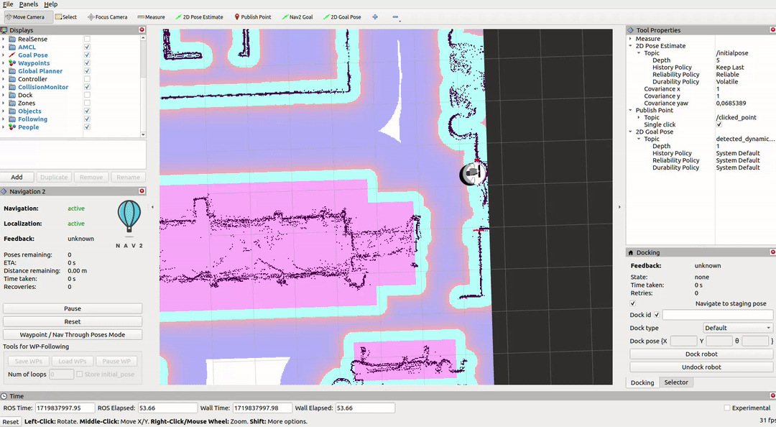Screen dimensions: 776x427
Task: Enable the RealSense display checkbox
Action: [87, 39]
